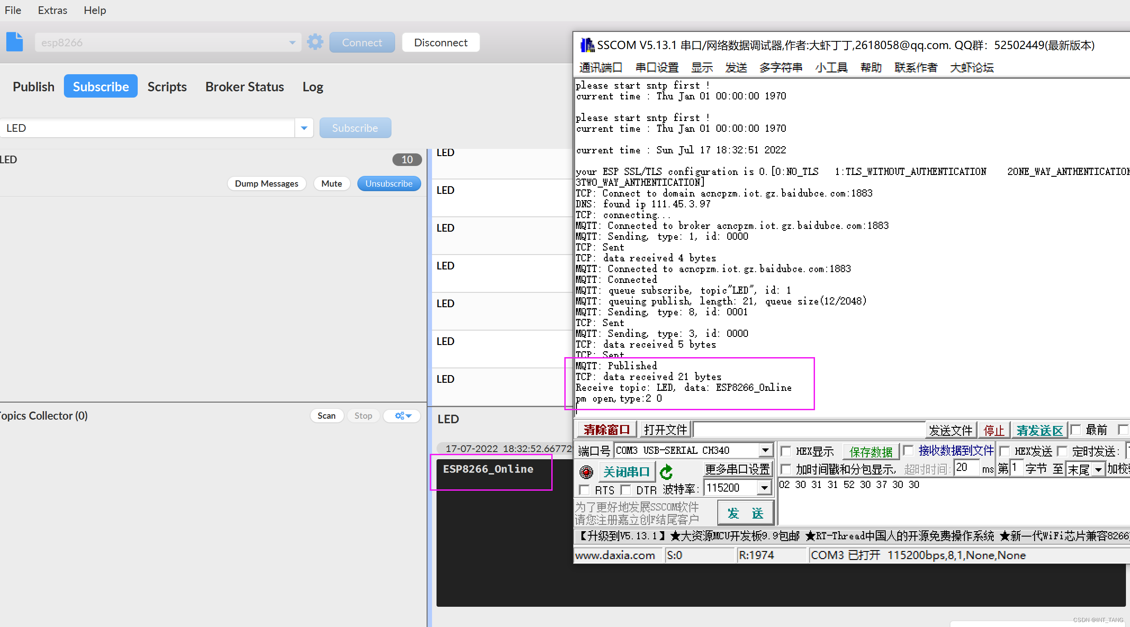Expand the COM3 port number dropdown
The image size is (1130, 627).
click(x=765, y=450)
